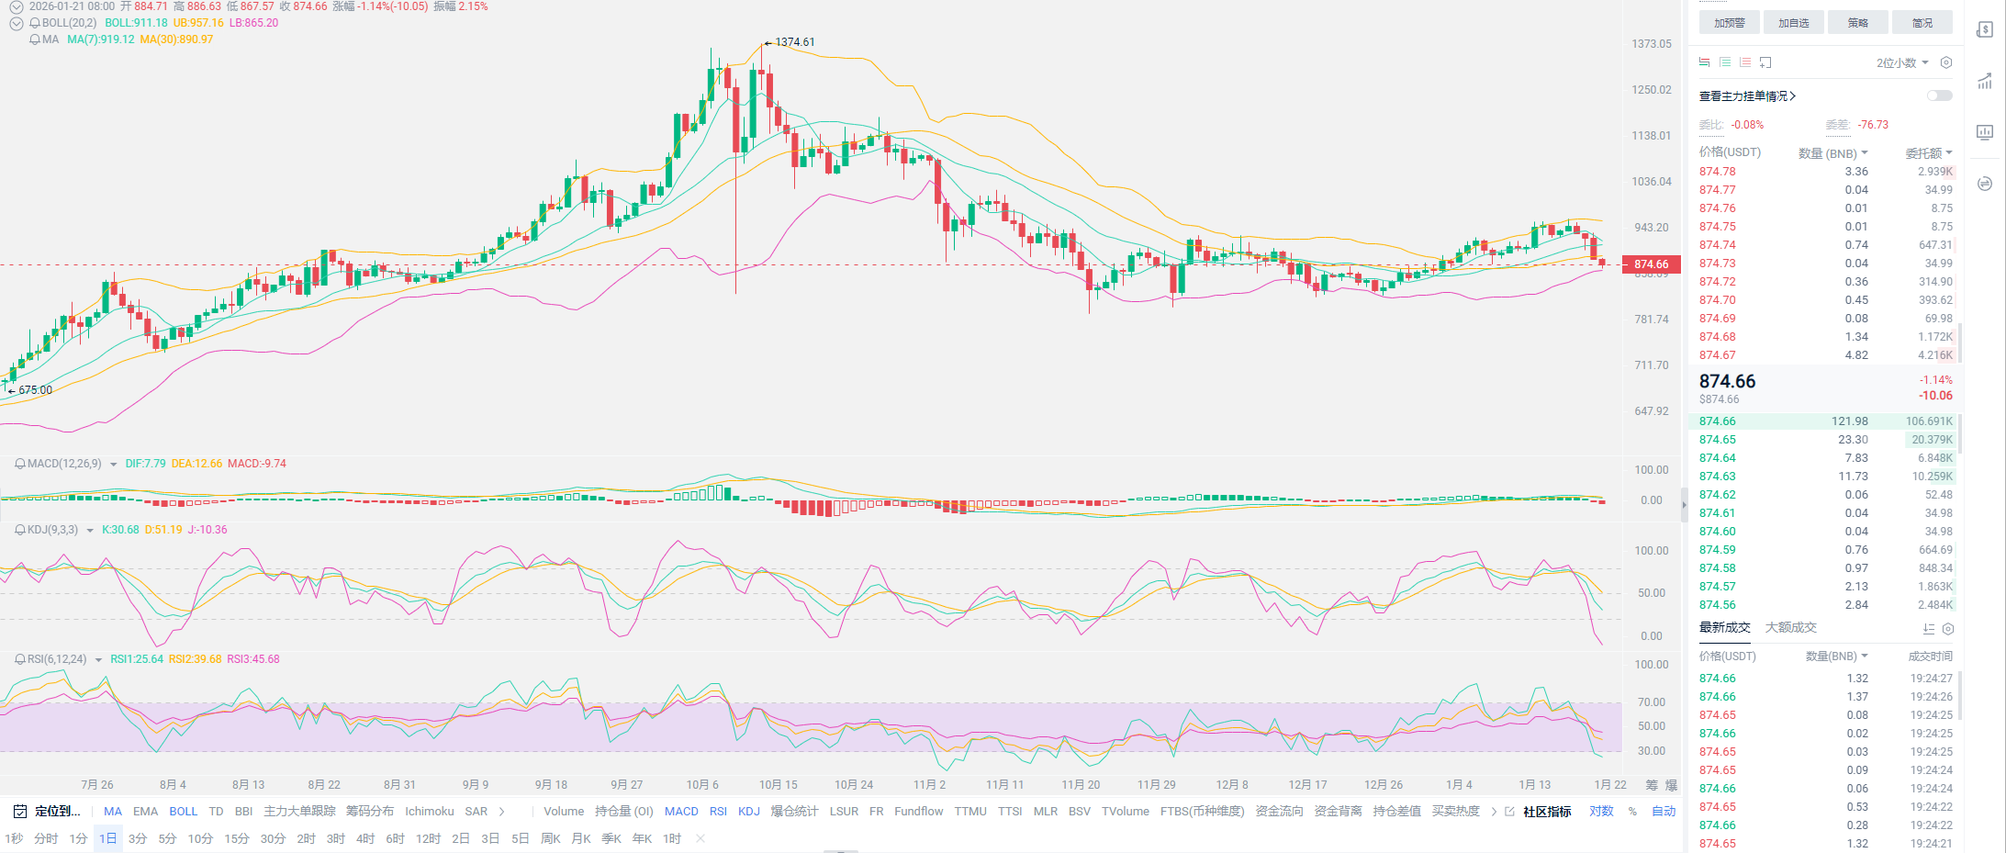Select the 4时 timeframe
This screenshot has height=853, width=2006.
365,839
